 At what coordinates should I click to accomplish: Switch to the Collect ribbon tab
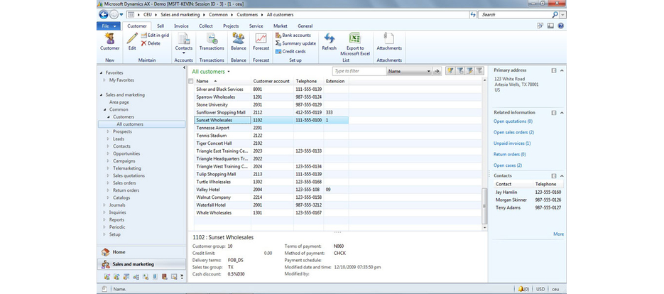point(206,26)
